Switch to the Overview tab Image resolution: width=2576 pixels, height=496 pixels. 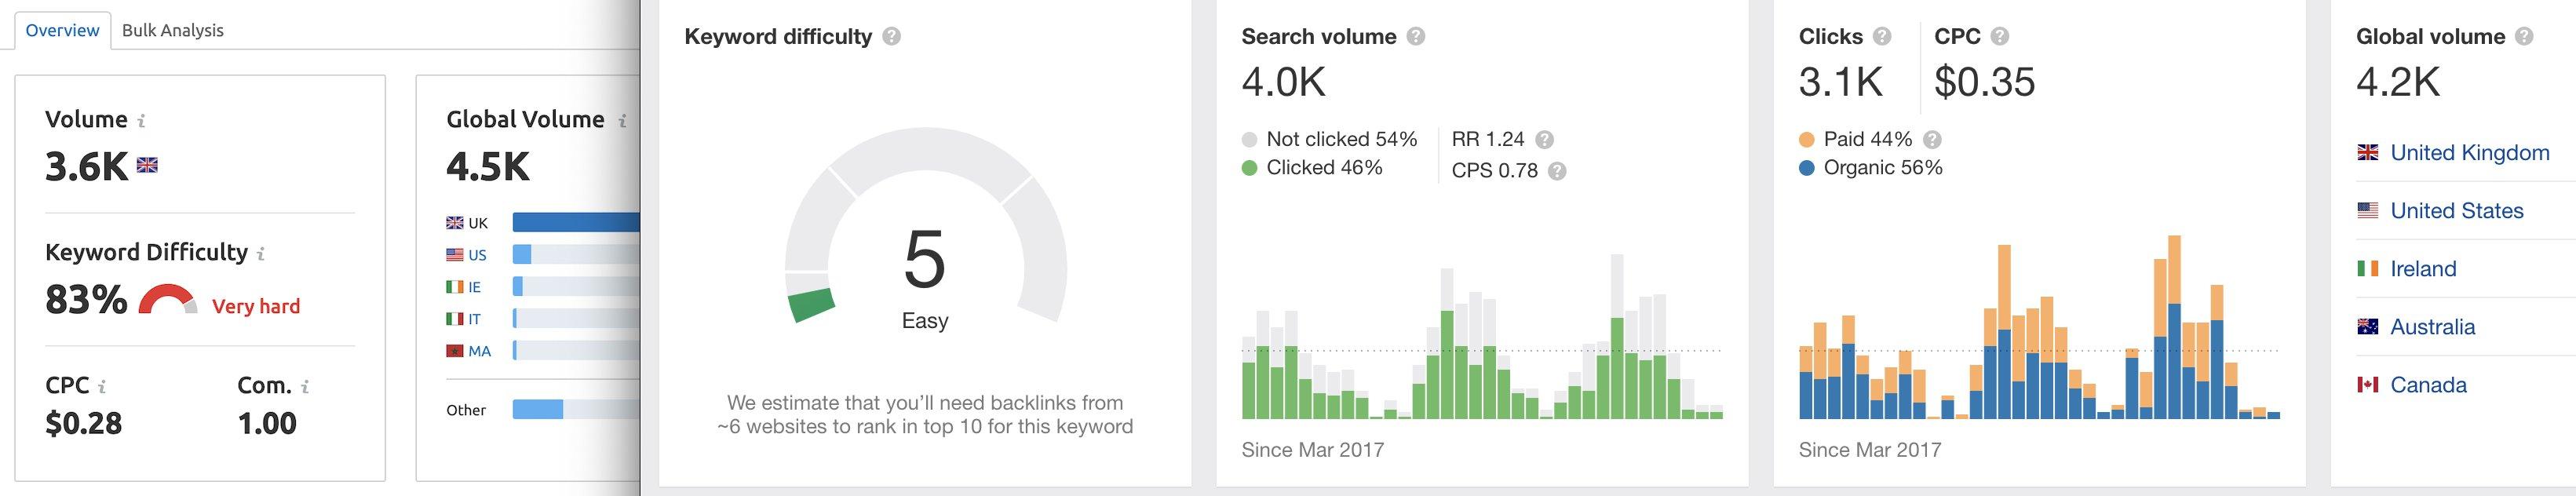tap(62, 30)
